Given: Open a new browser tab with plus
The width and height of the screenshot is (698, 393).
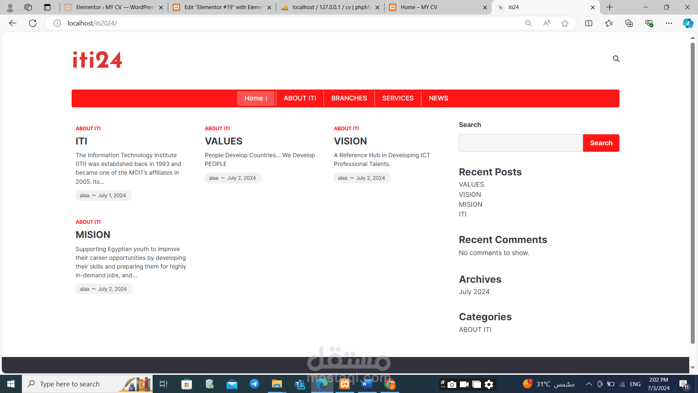Looking at the screenshot, I should point(610,7).
